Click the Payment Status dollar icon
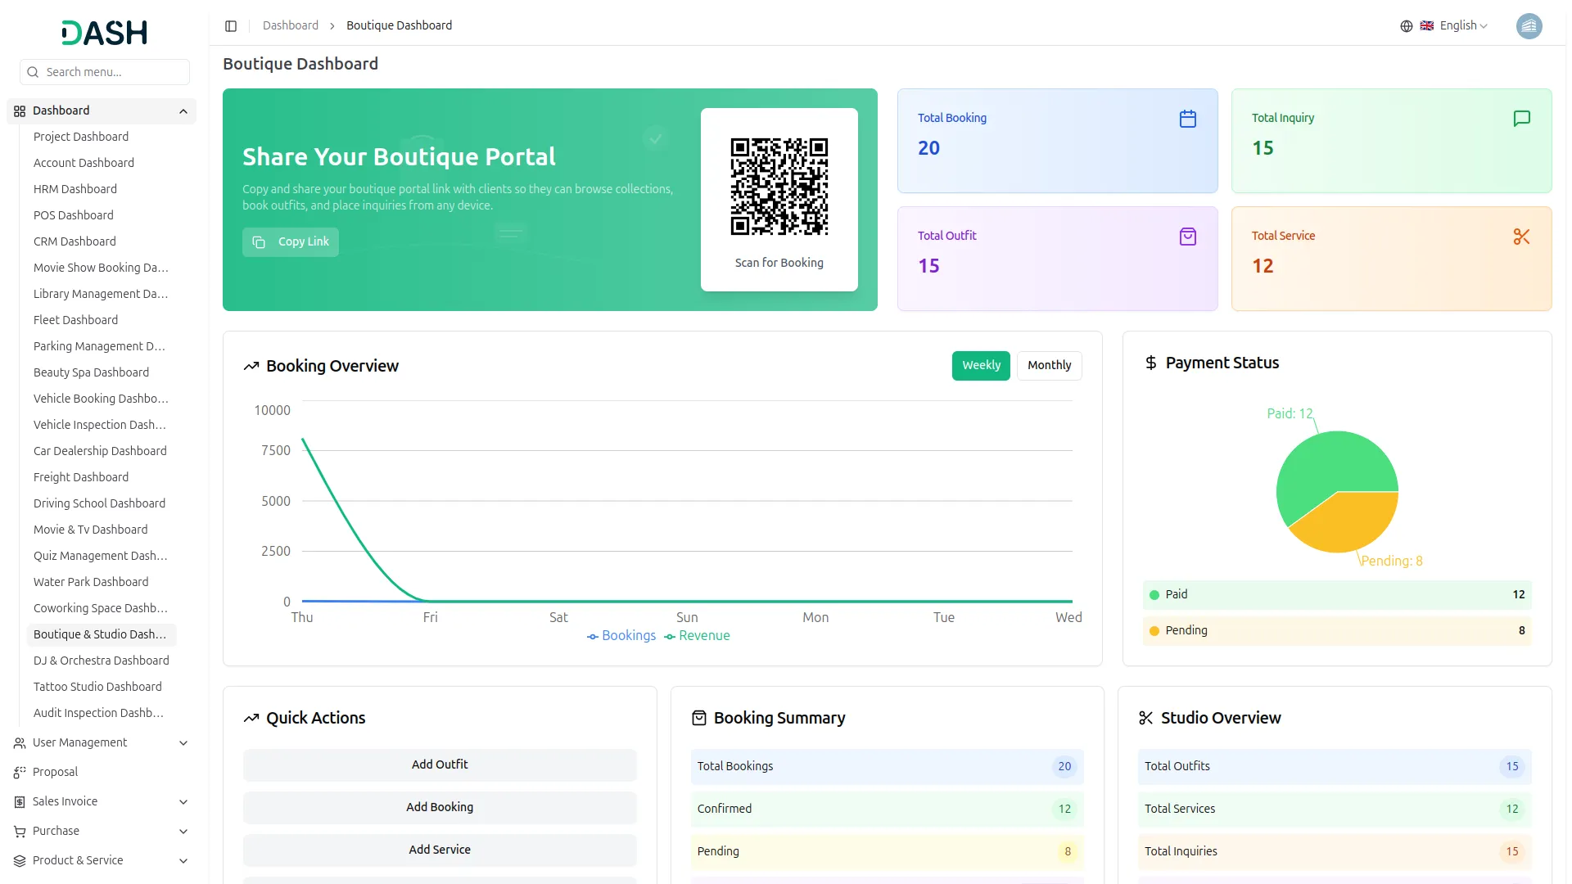Screen dimensions: 1572x884 (1151, 363)
